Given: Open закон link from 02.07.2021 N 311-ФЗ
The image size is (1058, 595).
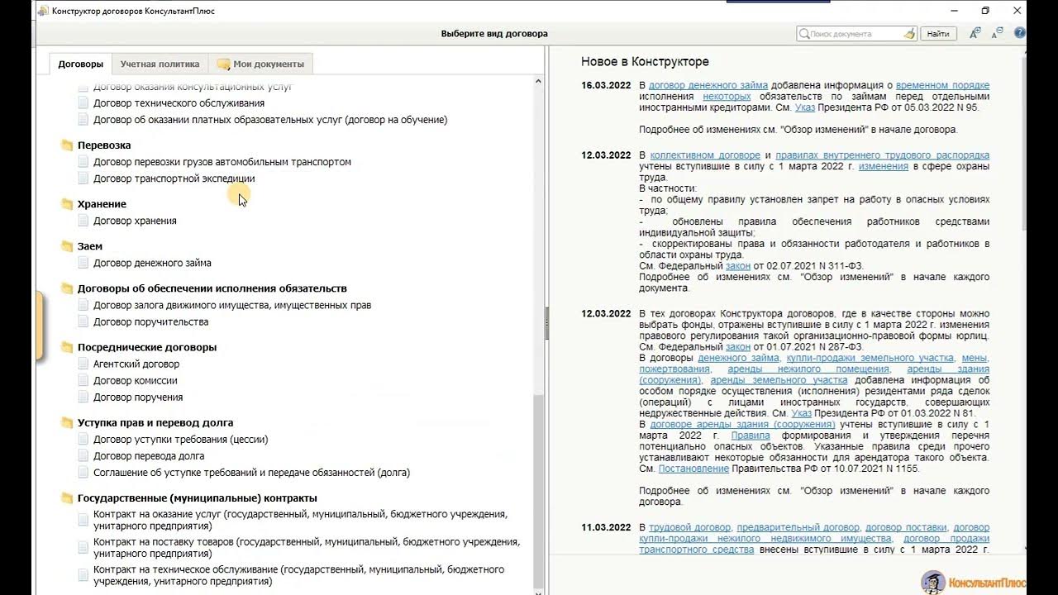Looking at the screenshot, I should [x=738, y=266].
